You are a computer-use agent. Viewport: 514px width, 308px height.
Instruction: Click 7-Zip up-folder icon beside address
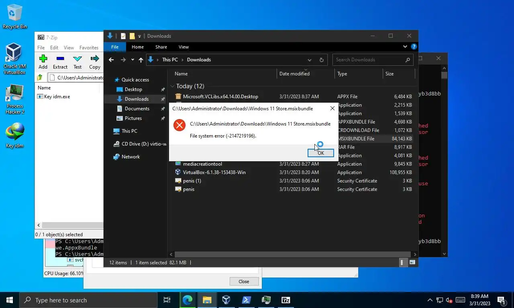coord(40,77)
